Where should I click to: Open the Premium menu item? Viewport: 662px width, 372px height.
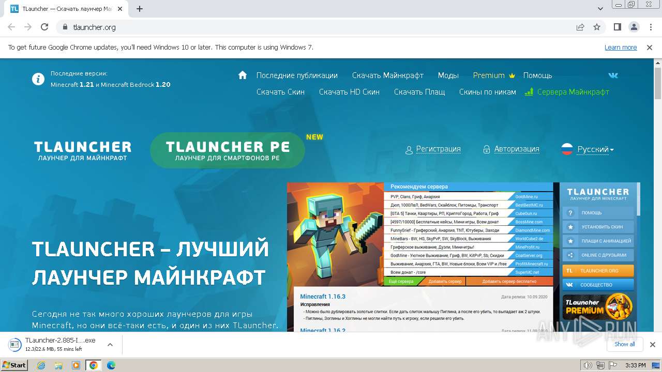[x=494, y=75]
